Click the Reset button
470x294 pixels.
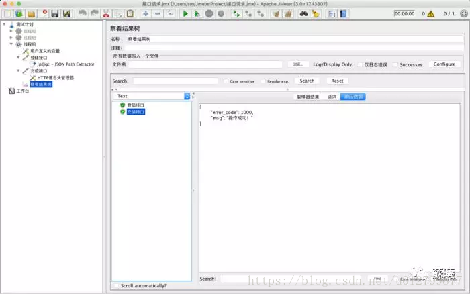click(x=337, y=81)
